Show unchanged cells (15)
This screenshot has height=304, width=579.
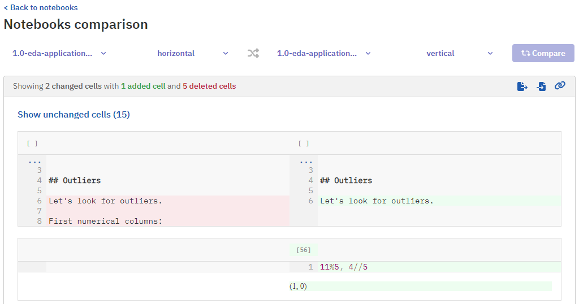coord(74,114)
